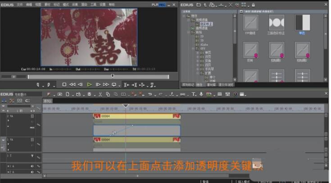This screenshot has height=183, width=331.
Task: Click the Save project disk icon
Action: (x=89, y=95)
